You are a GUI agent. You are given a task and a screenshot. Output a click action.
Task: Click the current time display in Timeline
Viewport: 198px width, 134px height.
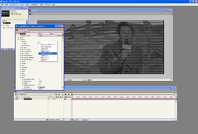pyautogui.click(x=16, y=94)
